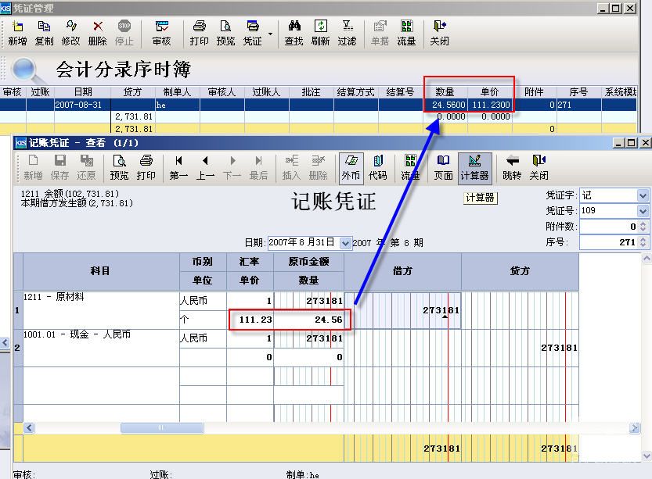Screen dimensions: 652x479
Task: Click the 修改 (edit) toolbar icon
Action: [70, 33]
